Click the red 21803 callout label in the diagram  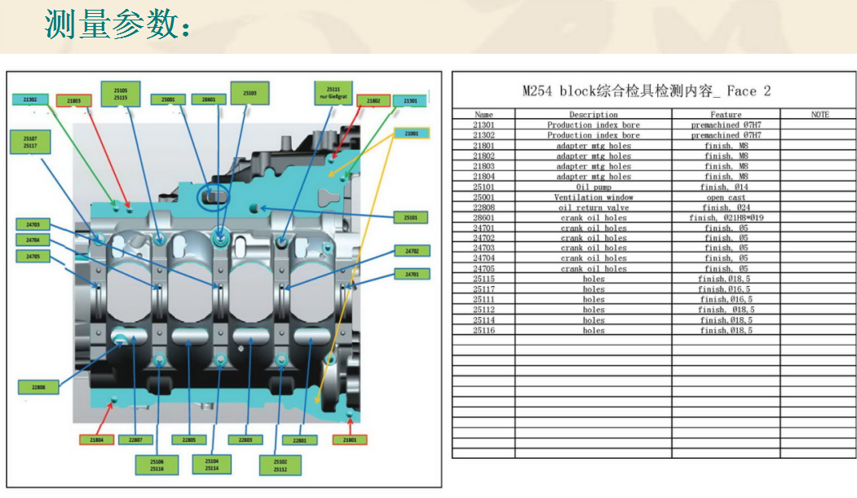coord(73,101)
